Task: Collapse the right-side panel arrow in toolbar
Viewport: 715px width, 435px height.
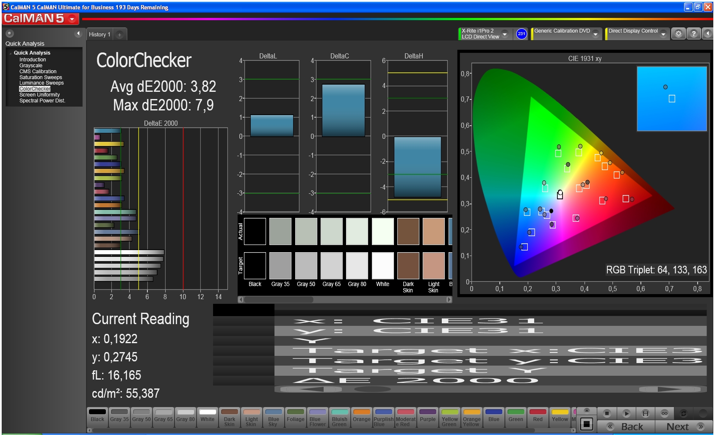Action: pyautogui.click(x=708, y=33)
